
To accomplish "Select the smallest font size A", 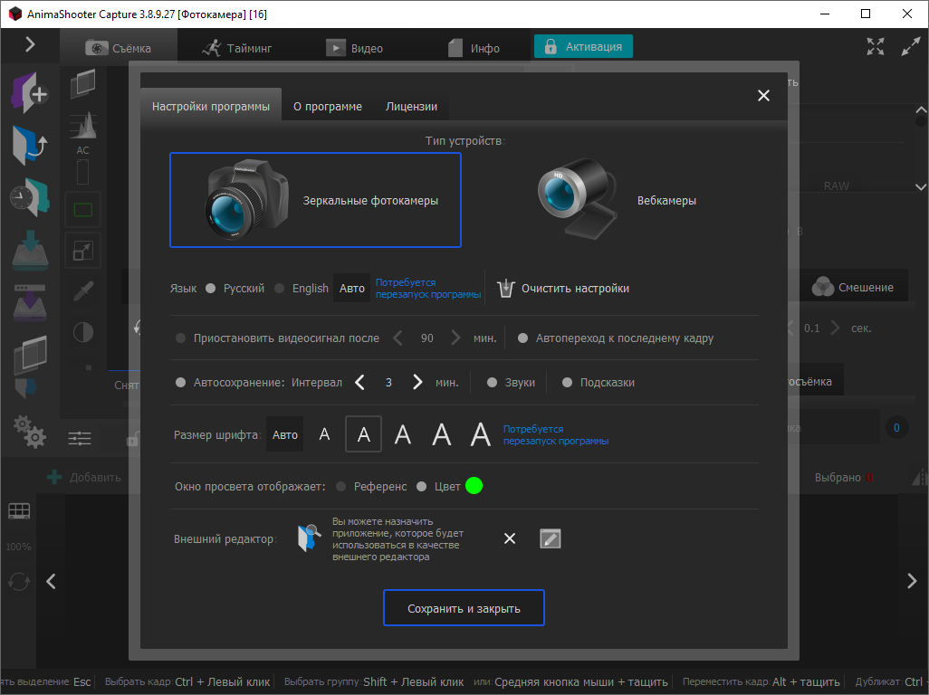I will click(x=324, y=434).
